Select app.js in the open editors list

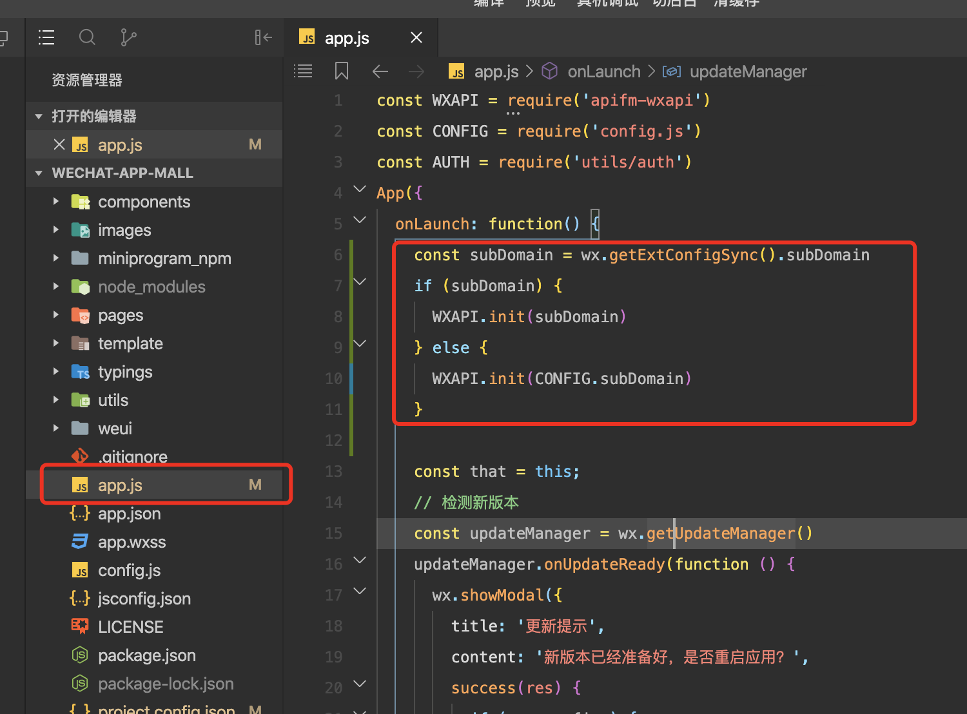coord(120,145)
